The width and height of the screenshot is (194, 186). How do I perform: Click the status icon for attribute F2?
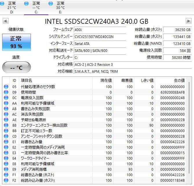tap(6, 180)
